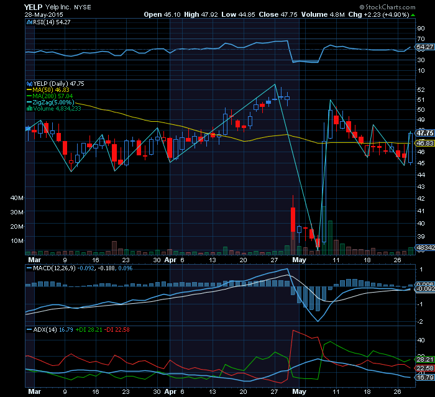Click the 'MA(50) 46.83' legend text
This screenshot has width=435, height=397.
[x=51, y=90]
